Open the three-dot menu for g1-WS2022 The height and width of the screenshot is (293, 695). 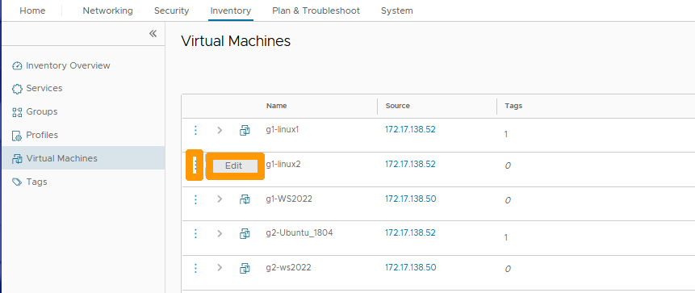pos(195,199)
